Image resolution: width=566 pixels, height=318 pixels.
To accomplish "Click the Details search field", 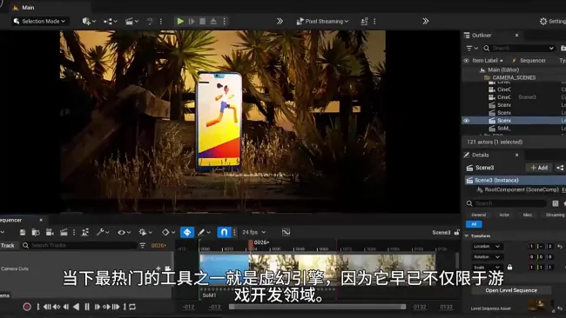I will point(505,203).
